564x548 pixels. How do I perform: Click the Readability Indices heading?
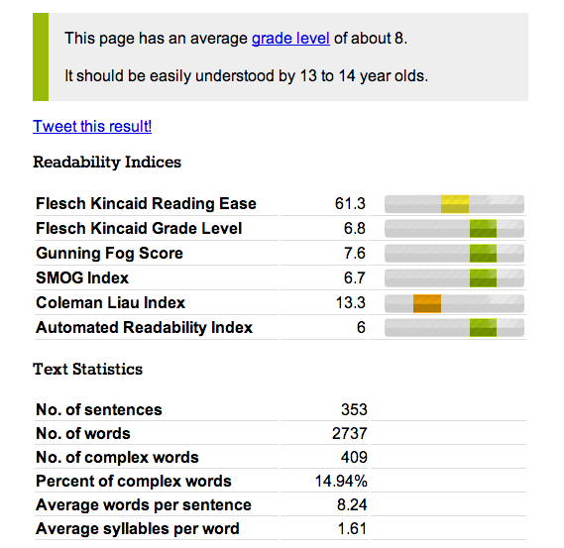pos(107,162)
